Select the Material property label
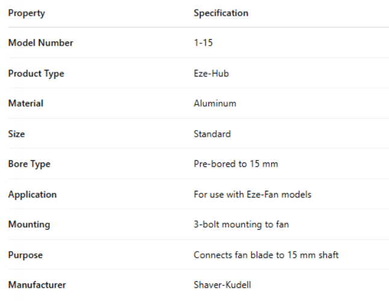The width and height of the screenshot is (389, 301). pyautogui.click(x=25, y=104)
